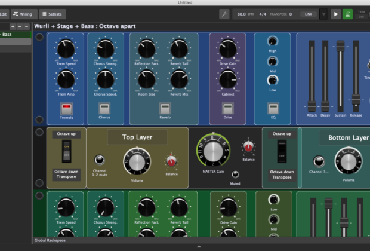Open rackspace more options ellipsis button

click(x=27, y=27)
